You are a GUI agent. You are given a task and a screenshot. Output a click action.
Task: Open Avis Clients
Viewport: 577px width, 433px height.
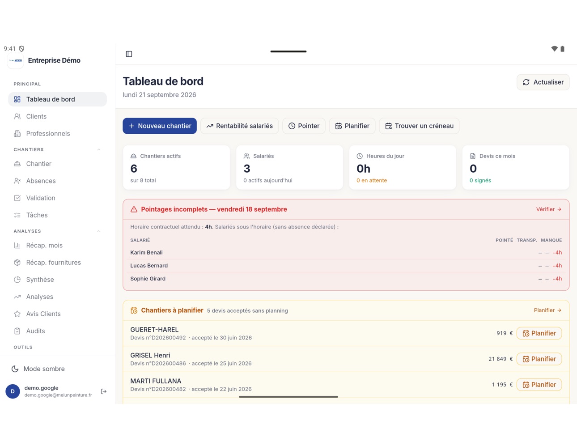click(x=57, y=314)
